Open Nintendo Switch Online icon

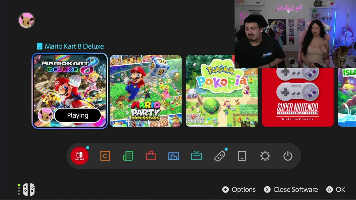point(80,156)
